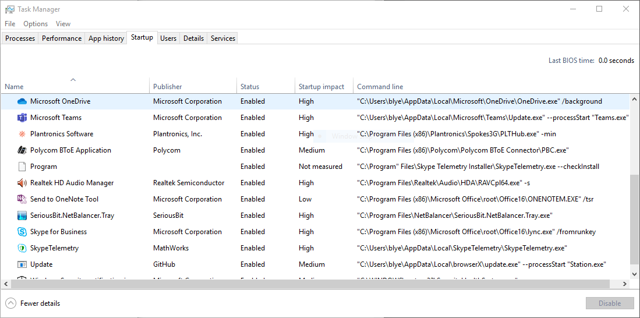Click the Last BIOS time value
640x318 pixels.
coord(616,61)
